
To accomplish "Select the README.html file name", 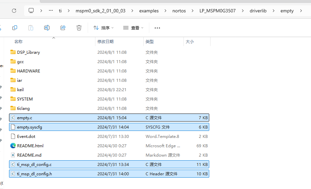I will click(x=30, y=146).
